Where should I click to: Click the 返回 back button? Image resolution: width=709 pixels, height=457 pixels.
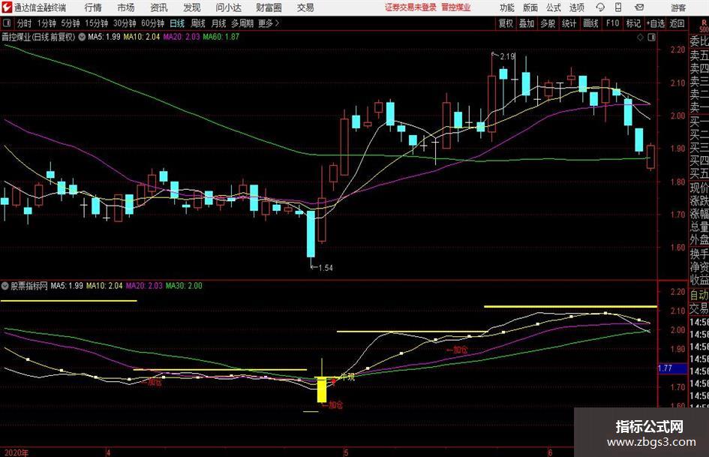tap(677, 23)
